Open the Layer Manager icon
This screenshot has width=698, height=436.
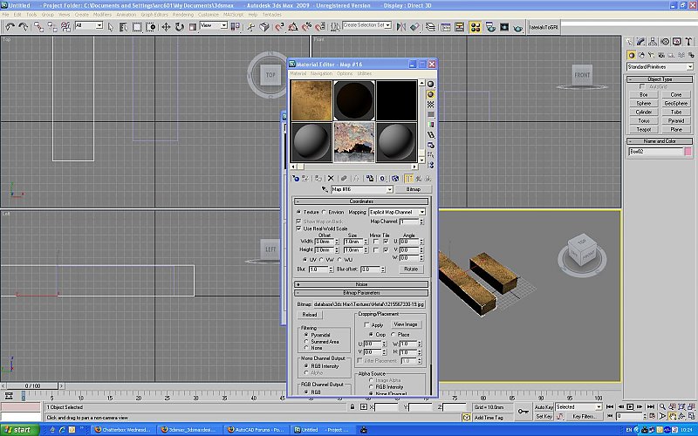430,27
